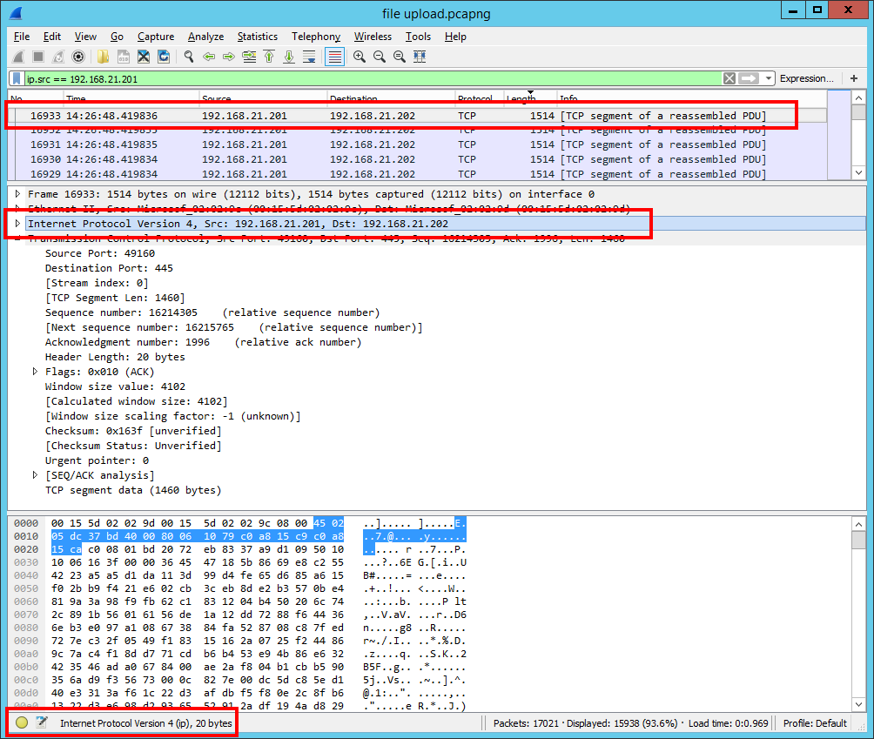The width and height of the screenshot is (874, 739).
Task: Apply the display filter arrow button
Action: [x=749, y=78]
